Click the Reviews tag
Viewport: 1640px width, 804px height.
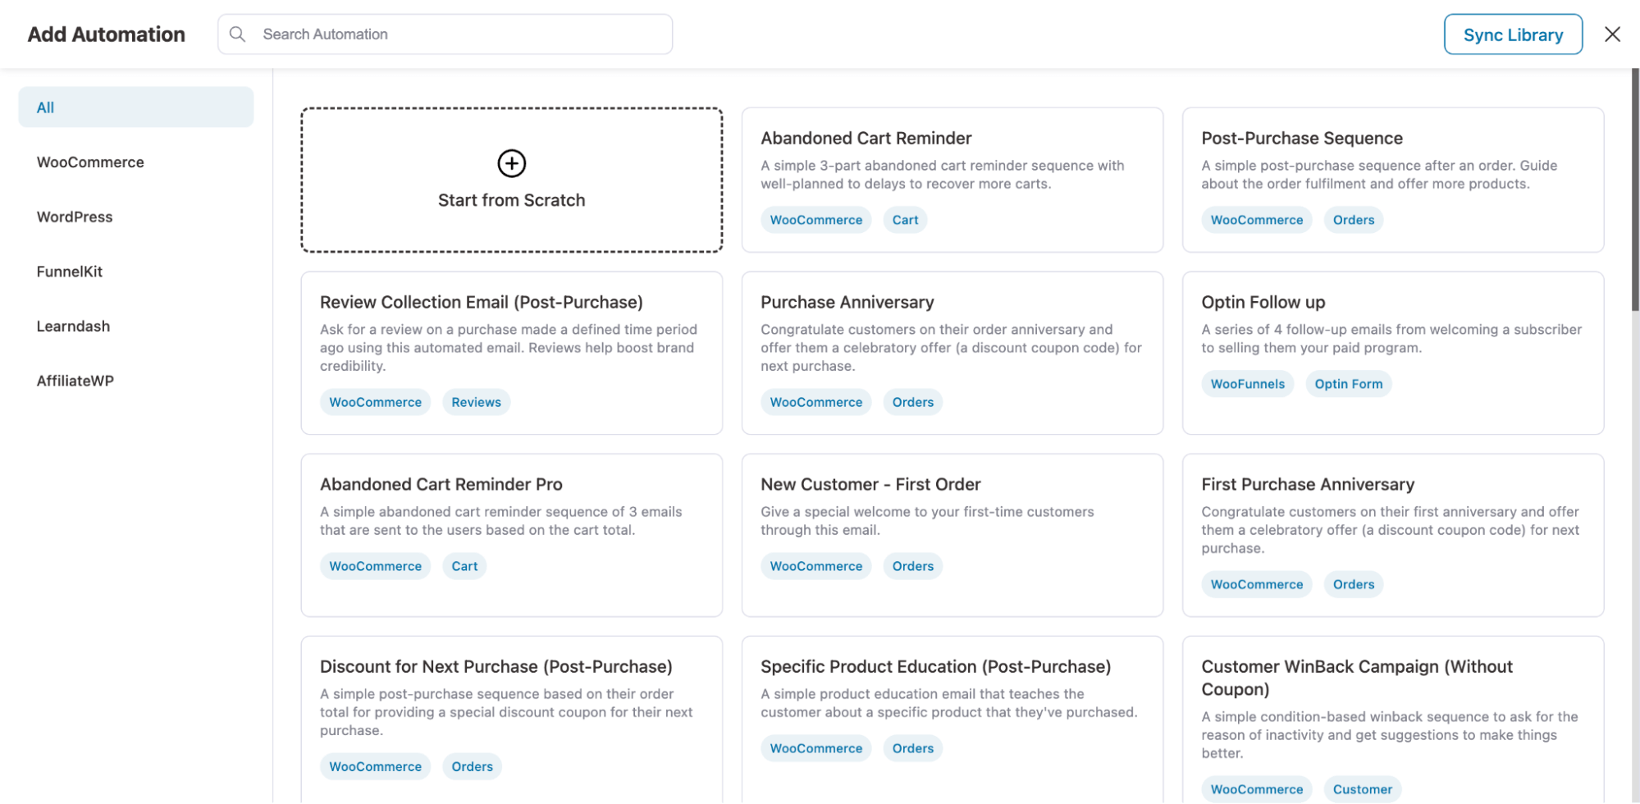[476, 402]
